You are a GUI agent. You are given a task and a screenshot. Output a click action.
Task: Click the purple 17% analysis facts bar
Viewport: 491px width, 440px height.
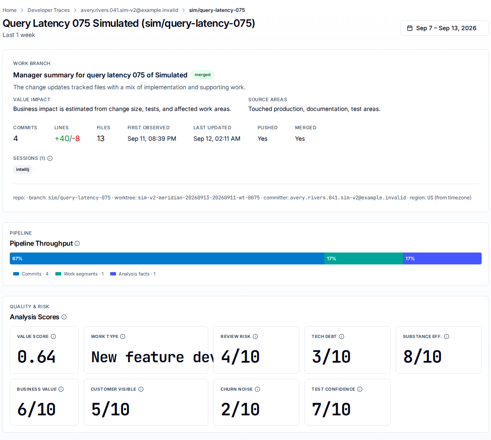coord(442,258)
